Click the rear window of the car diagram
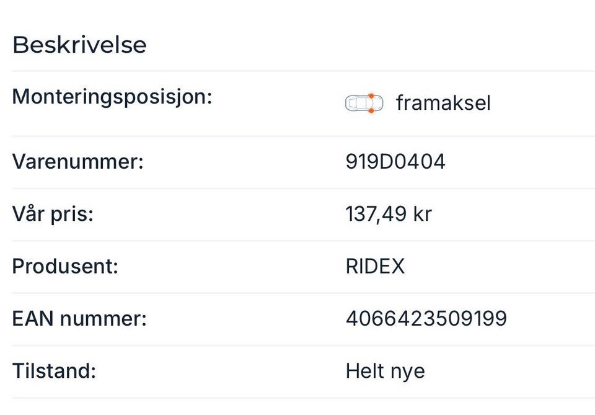Image resolution: width=595 pixels, height=415 pixels. coord(351,103)
